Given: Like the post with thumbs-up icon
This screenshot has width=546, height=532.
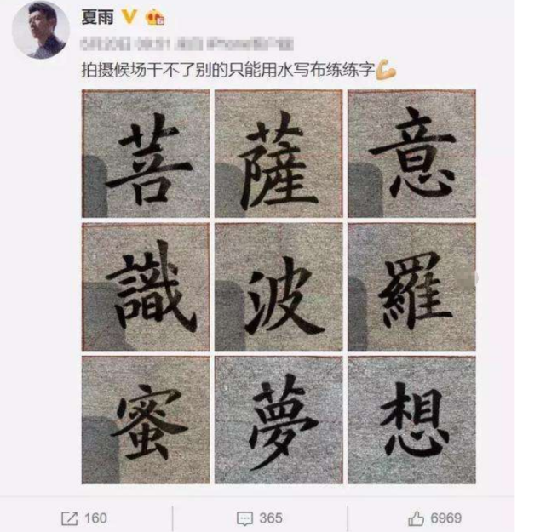Looking at the screenshot, I should (416, 518).
